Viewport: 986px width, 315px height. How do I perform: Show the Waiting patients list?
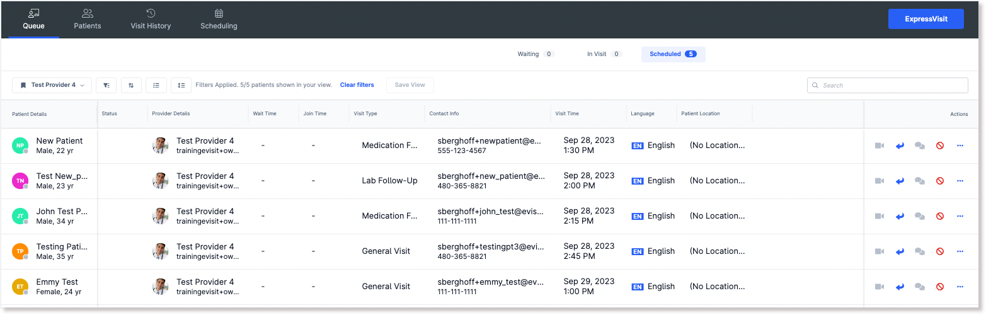(536, 54)
